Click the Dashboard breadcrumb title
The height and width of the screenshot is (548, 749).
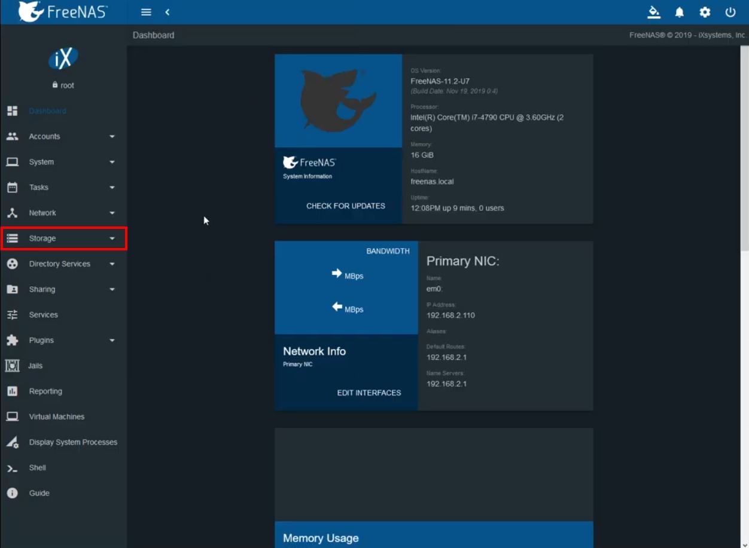tap(154, 35)
